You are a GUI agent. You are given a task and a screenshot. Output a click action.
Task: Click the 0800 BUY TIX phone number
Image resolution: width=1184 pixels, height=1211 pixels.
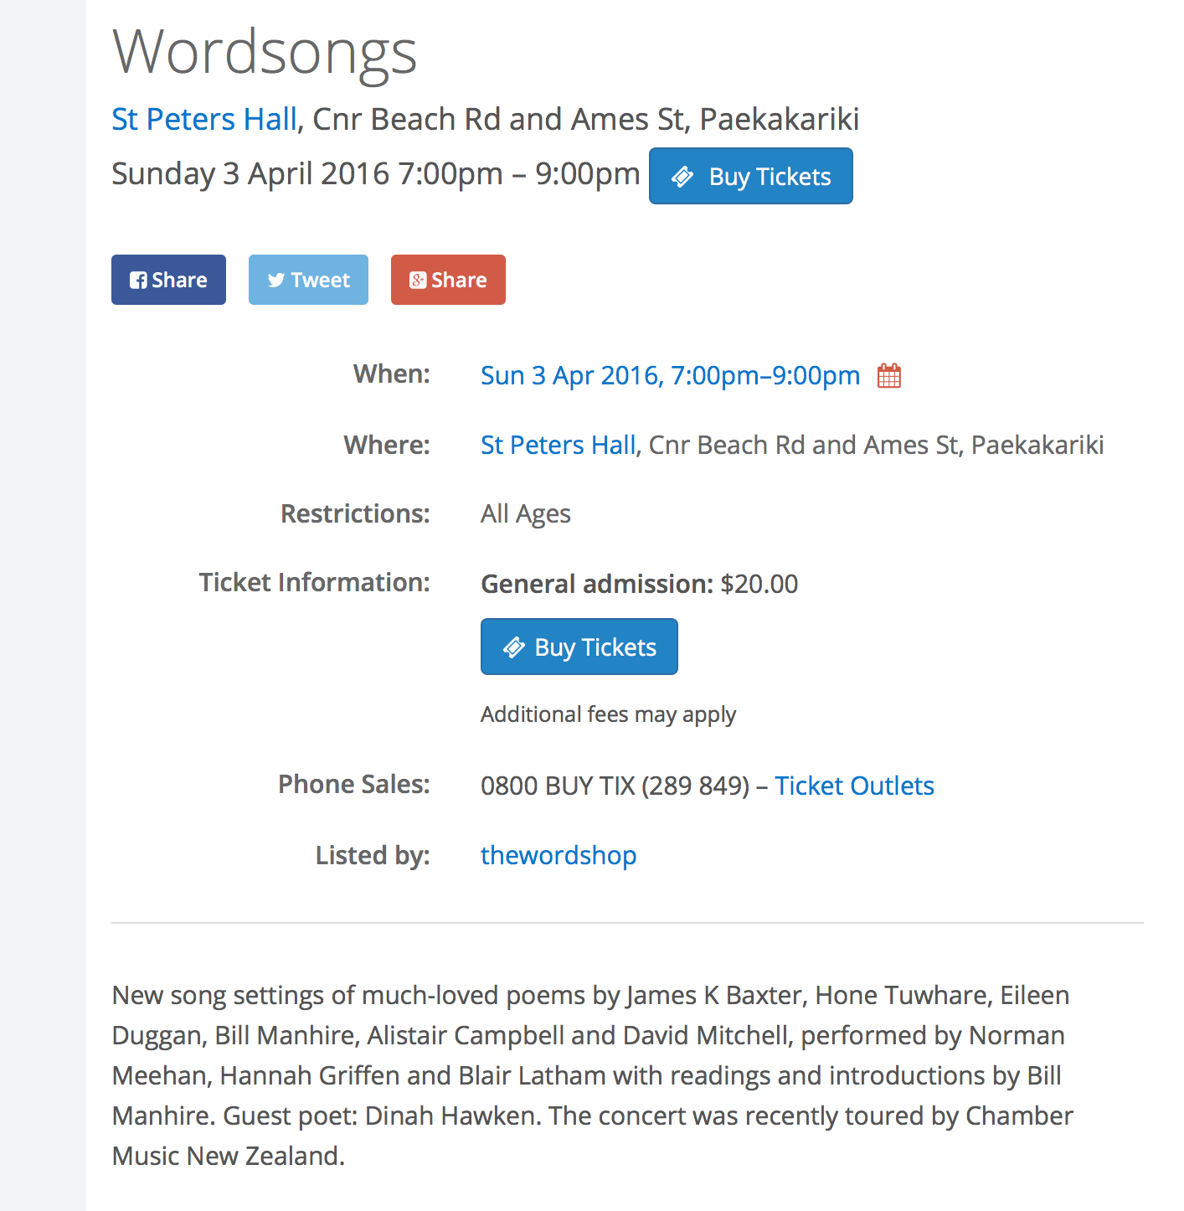click(x=615, y=786)
